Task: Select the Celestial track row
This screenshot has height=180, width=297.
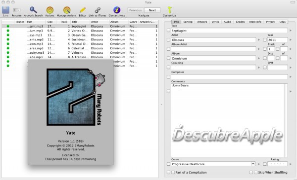Action: point(80,48)
